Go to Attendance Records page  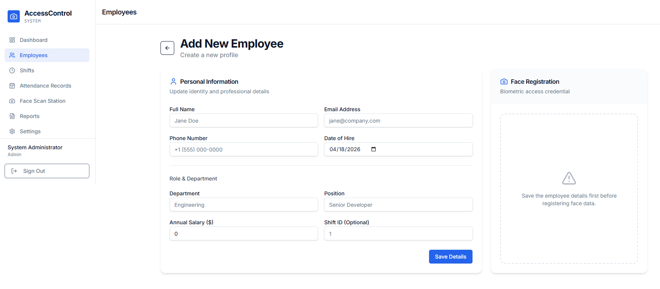point(45,86)
